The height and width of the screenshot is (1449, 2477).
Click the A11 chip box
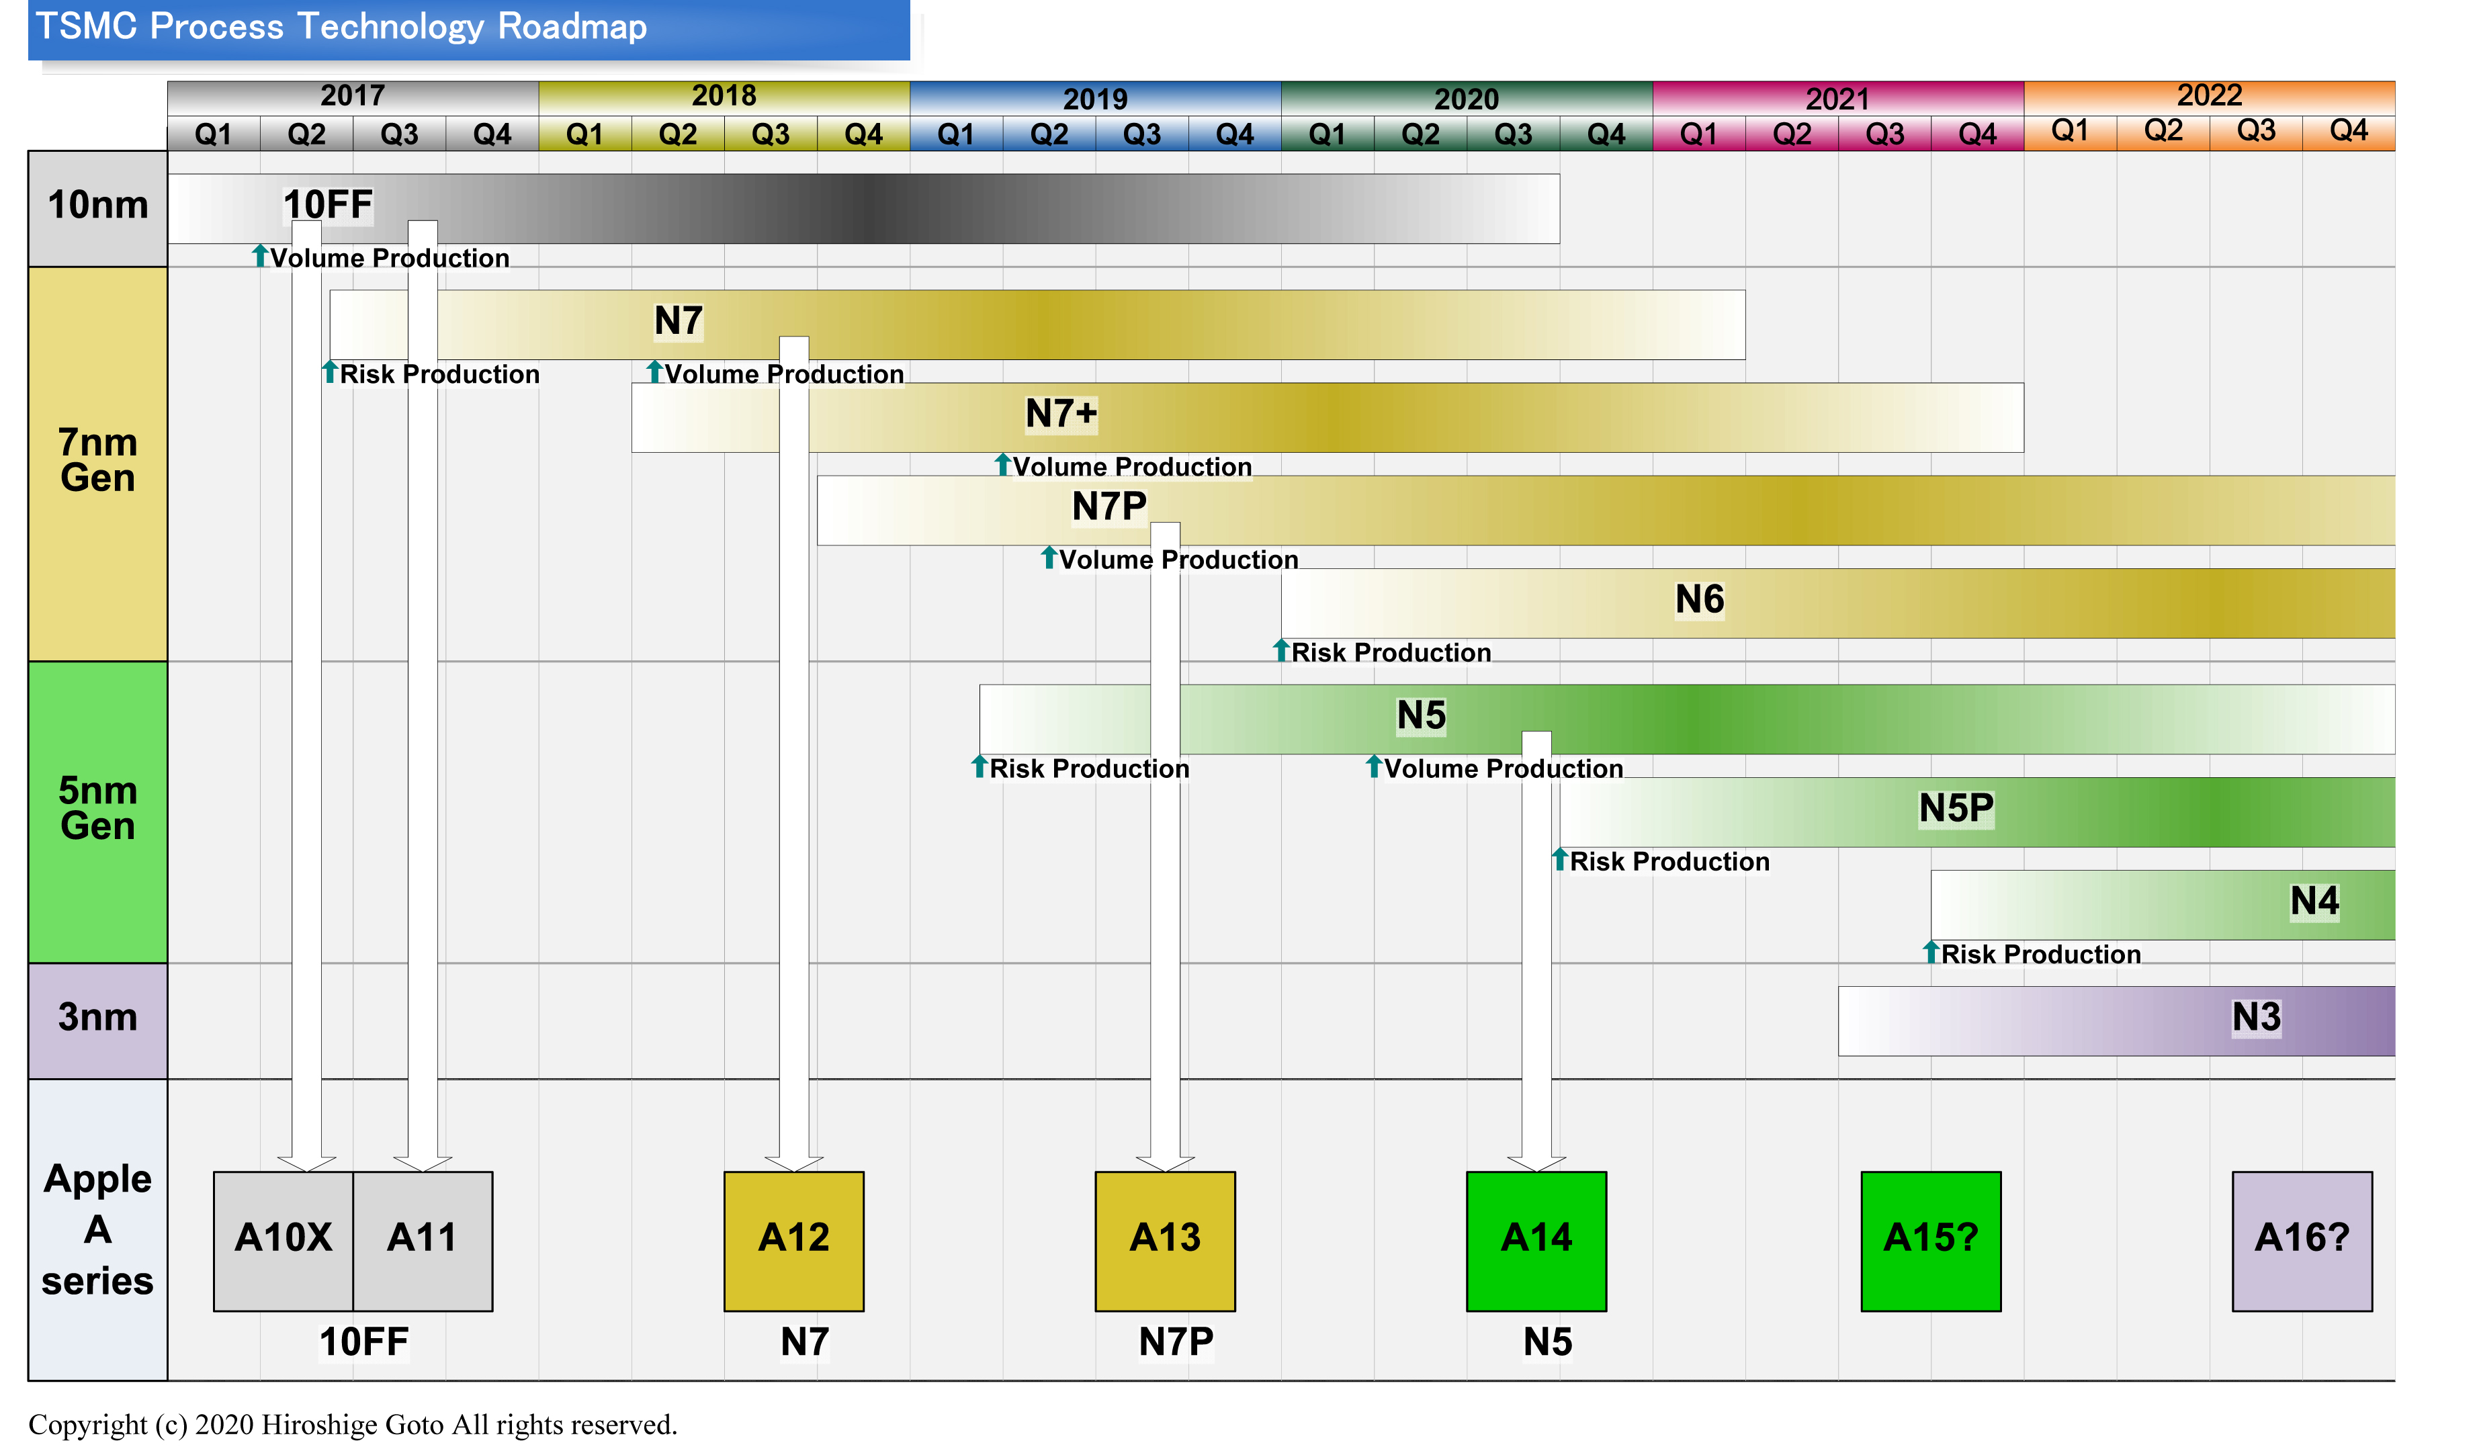click(423, 1241)
